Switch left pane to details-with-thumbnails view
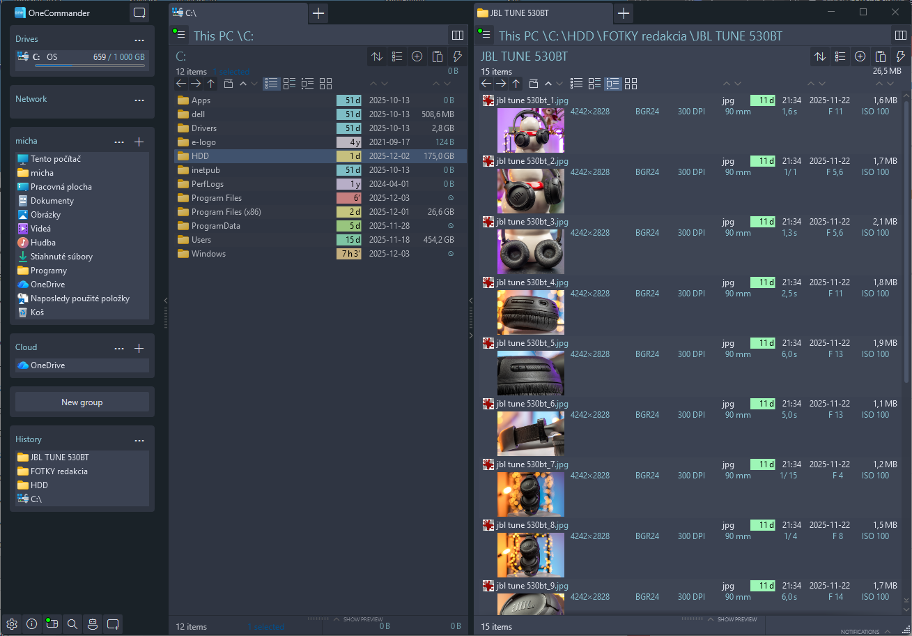 [308, 84]
